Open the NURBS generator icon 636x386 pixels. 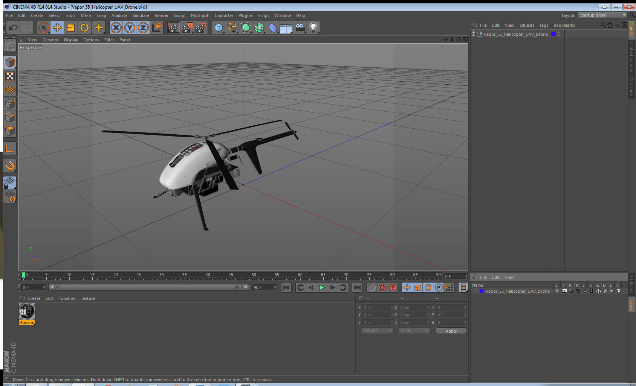pos(246,27)
